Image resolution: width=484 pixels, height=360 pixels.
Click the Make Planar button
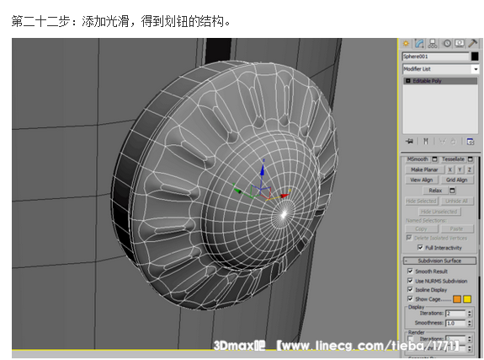(x=424, y=169)
